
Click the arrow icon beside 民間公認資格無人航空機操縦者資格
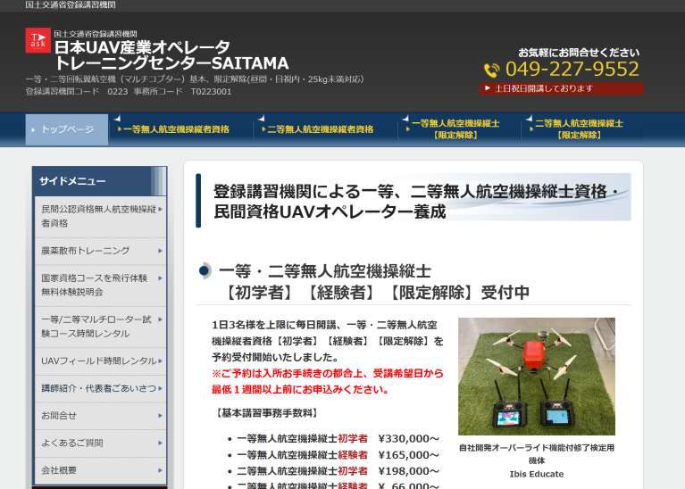tap(161, 209)
